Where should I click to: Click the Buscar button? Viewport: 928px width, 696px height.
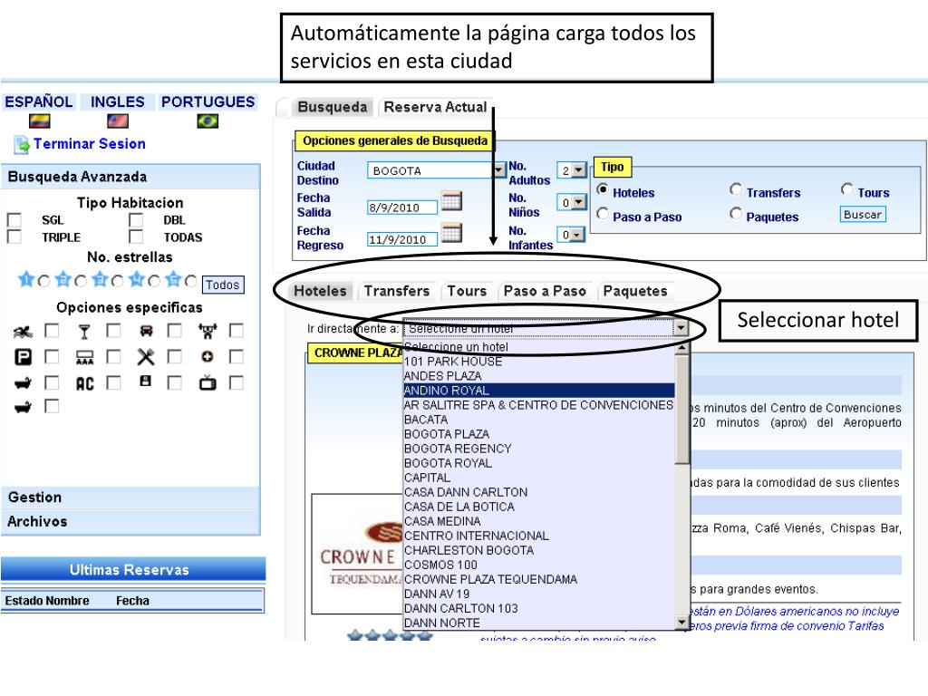[863, 214]
